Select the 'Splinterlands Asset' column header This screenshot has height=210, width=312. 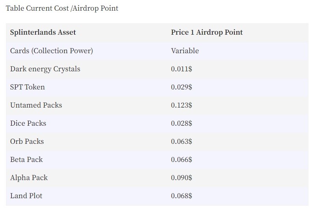click(x=43, y=32)
